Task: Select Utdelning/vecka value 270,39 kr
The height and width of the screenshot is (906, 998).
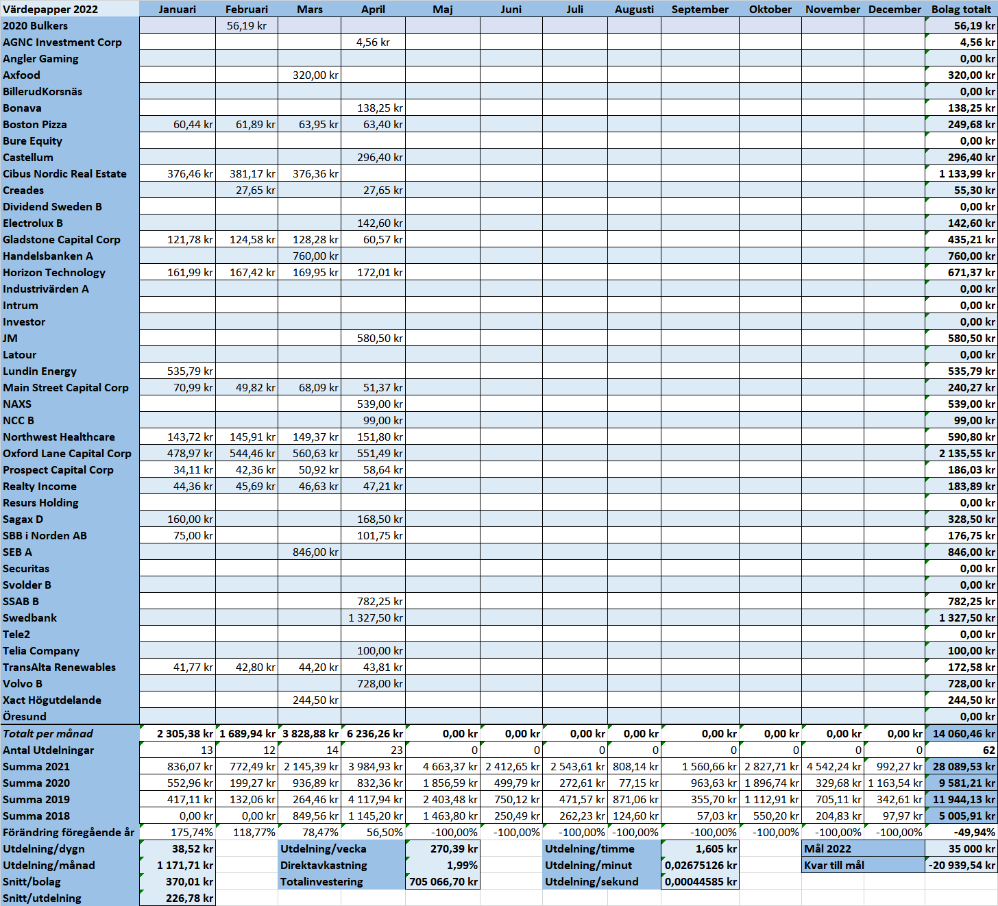Action: [x=443, y=848]
